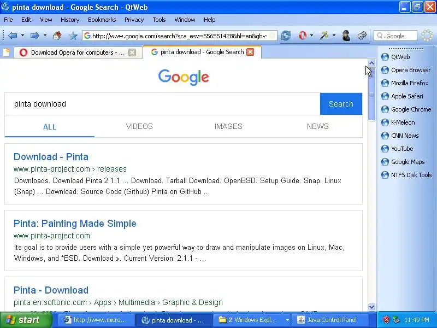Screen dimensions: 437x328
Task: Click the loading throbber icon in toolbar
Action: [427, 36]
